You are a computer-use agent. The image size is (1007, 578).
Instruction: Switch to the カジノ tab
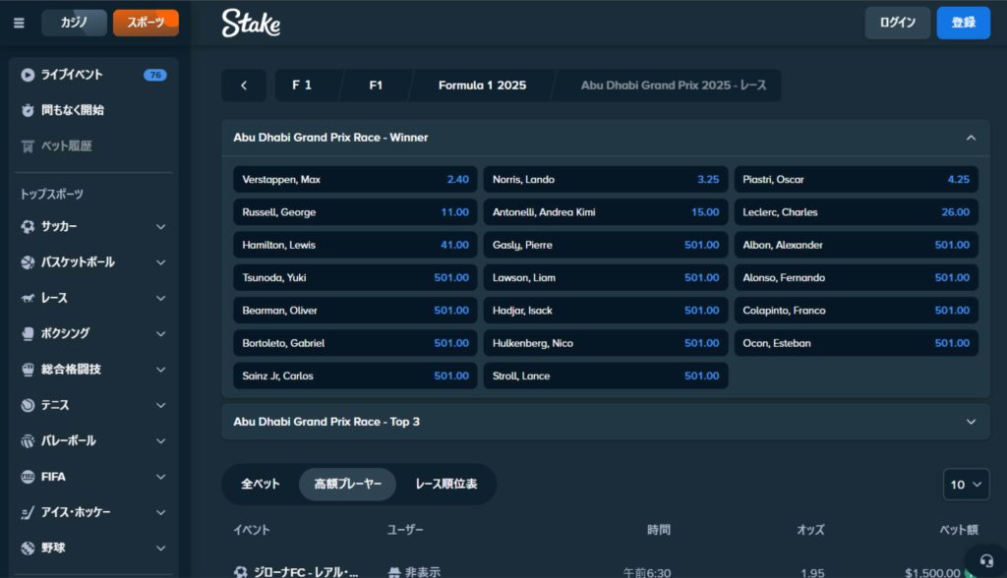pyautogui.click(x=74, y=23)
